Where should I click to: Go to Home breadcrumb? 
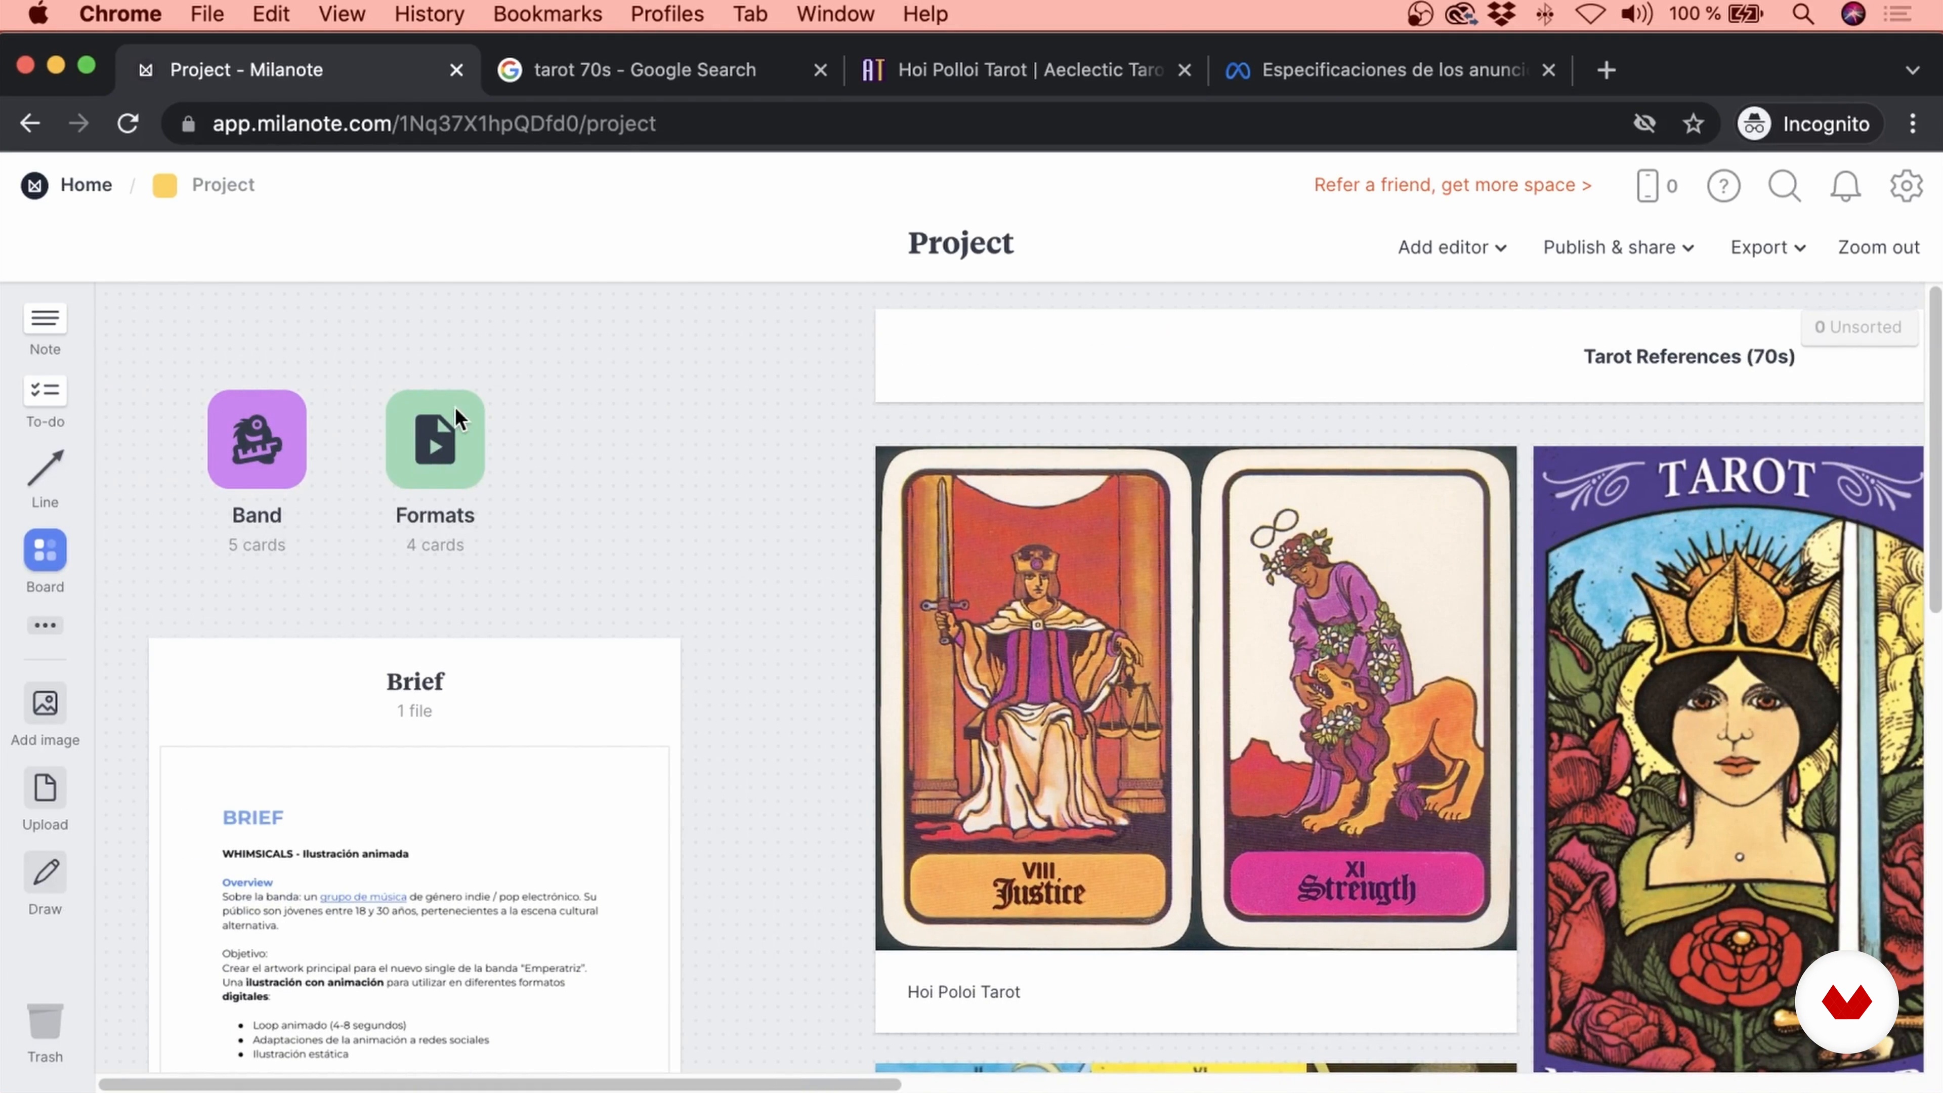coord(86,185)
